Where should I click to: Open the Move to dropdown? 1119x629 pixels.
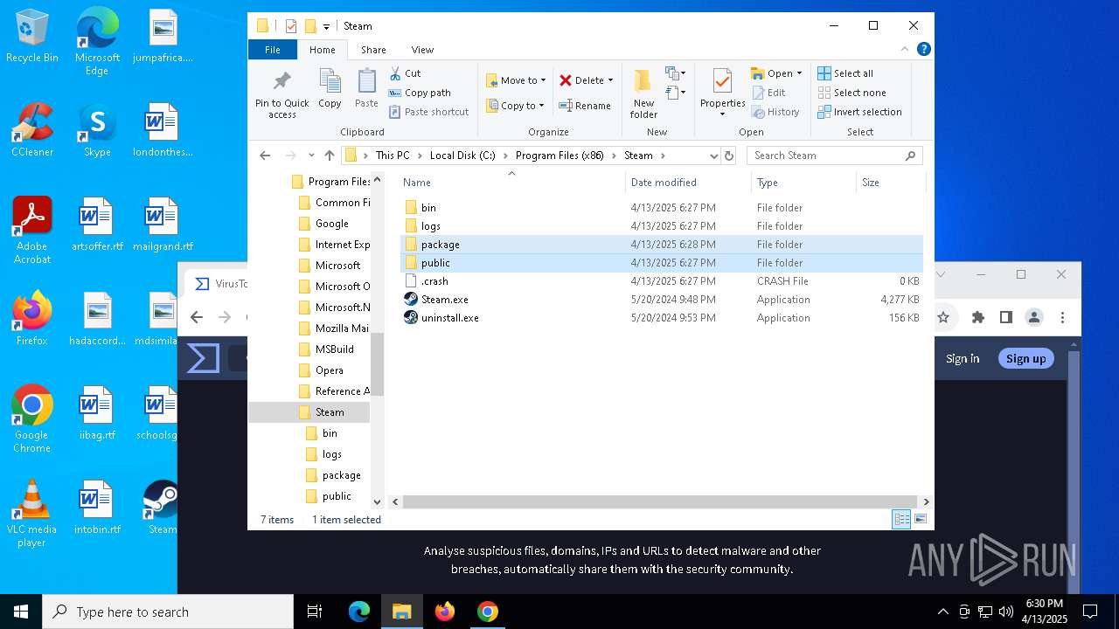coord(516,80)
